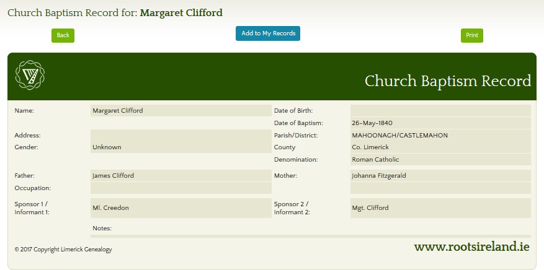The height and width of the screenshot is (270, 544).
Task: Print the baptism record
Action: (471, 35)
